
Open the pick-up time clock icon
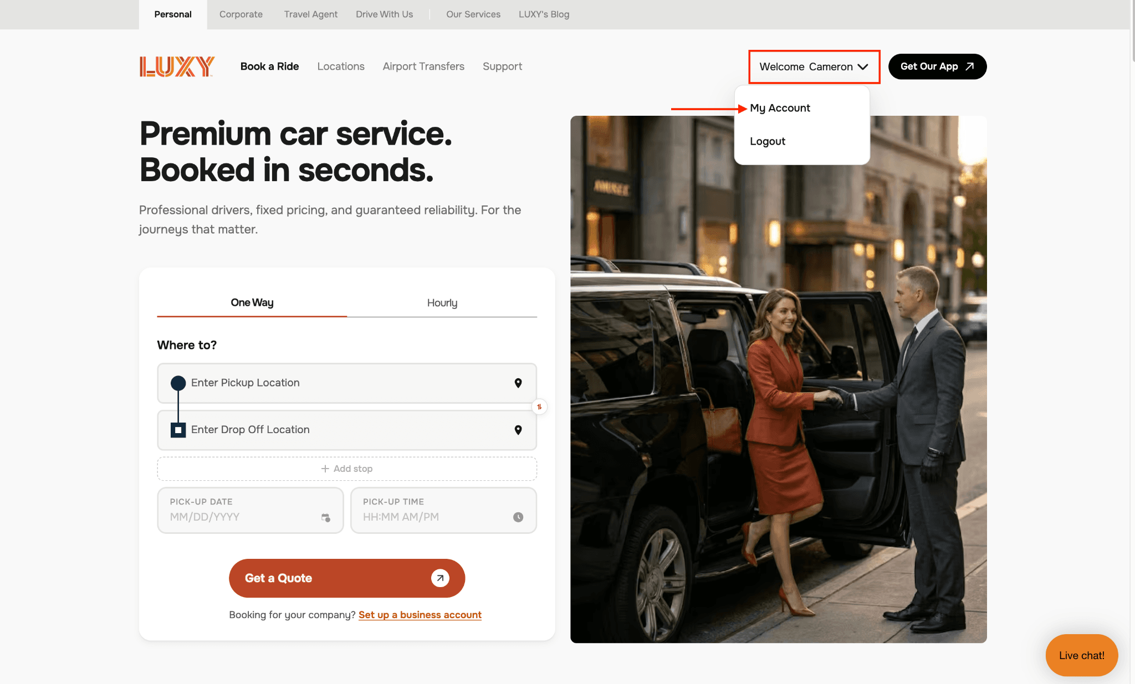[518, 517]
